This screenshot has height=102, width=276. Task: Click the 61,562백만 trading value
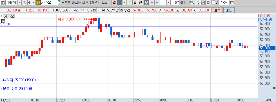(110, 10)
